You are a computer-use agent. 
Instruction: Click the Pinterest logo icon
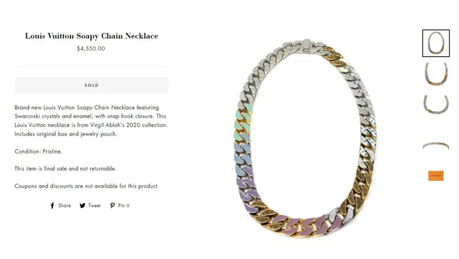(x=112, y=205)
